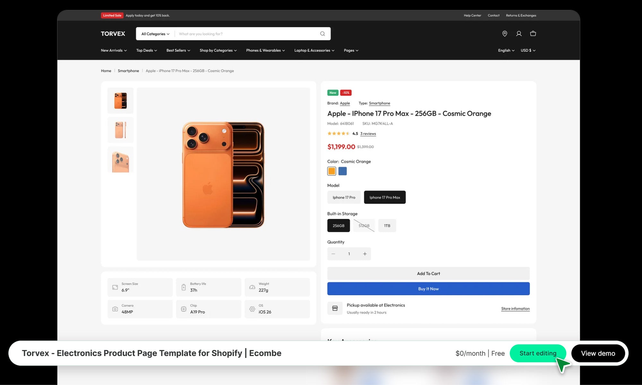The height and width of the screenshot is (385, 642).
Task: Click the Screen Size spec icon
Action: click(115, 287)
